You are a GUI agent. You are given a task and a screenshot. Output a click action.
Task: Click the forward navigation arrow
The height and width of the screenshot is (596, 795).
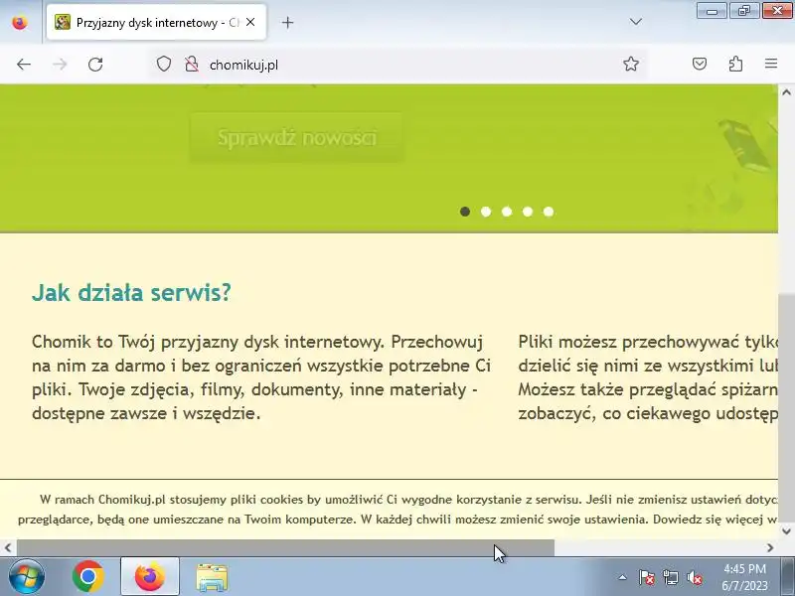click(x=60, y=65)
